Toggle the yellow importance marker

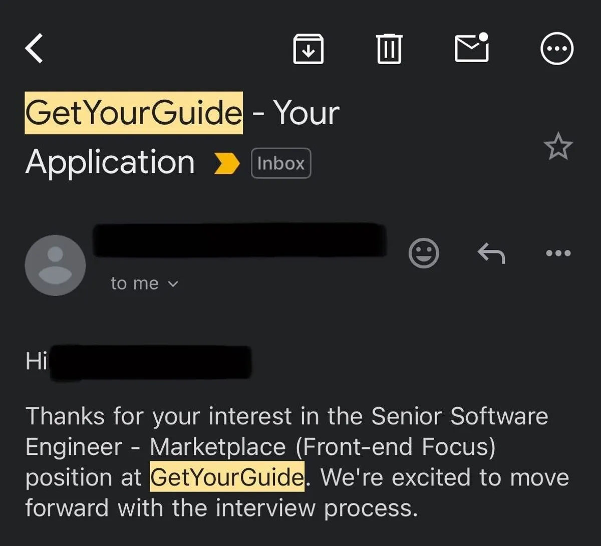point(226,163)
